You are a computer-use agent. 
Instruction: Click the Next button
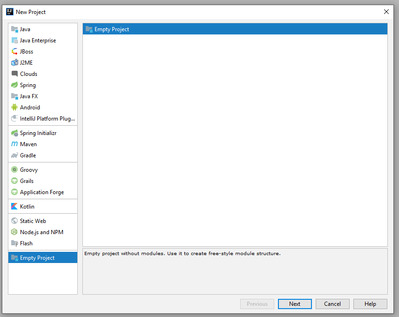click(295, 304)
